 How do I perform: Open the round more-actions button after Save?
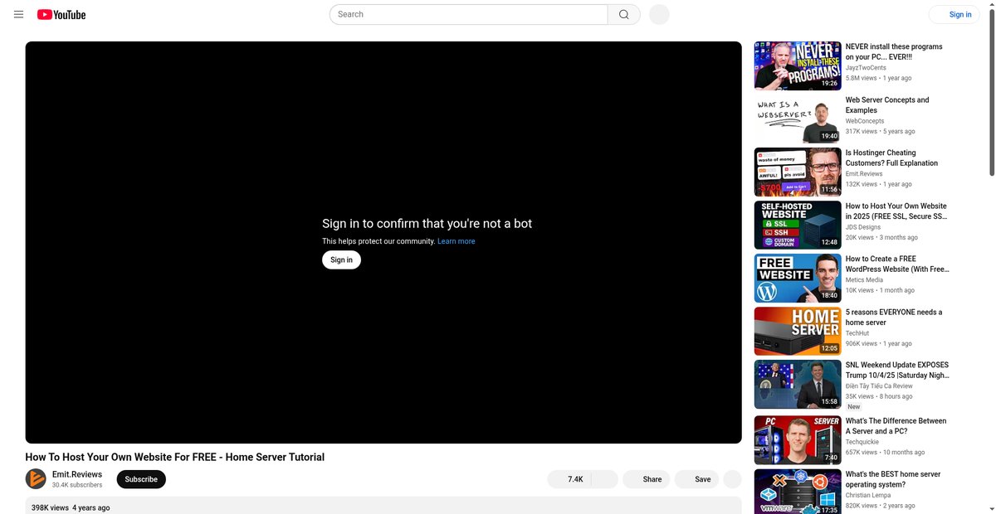pyautogui.click(x=732, y=479)
